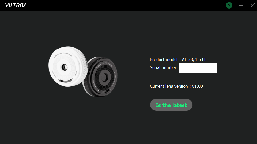
Task: Click the black pancake lens image
Action: [100, 77]
